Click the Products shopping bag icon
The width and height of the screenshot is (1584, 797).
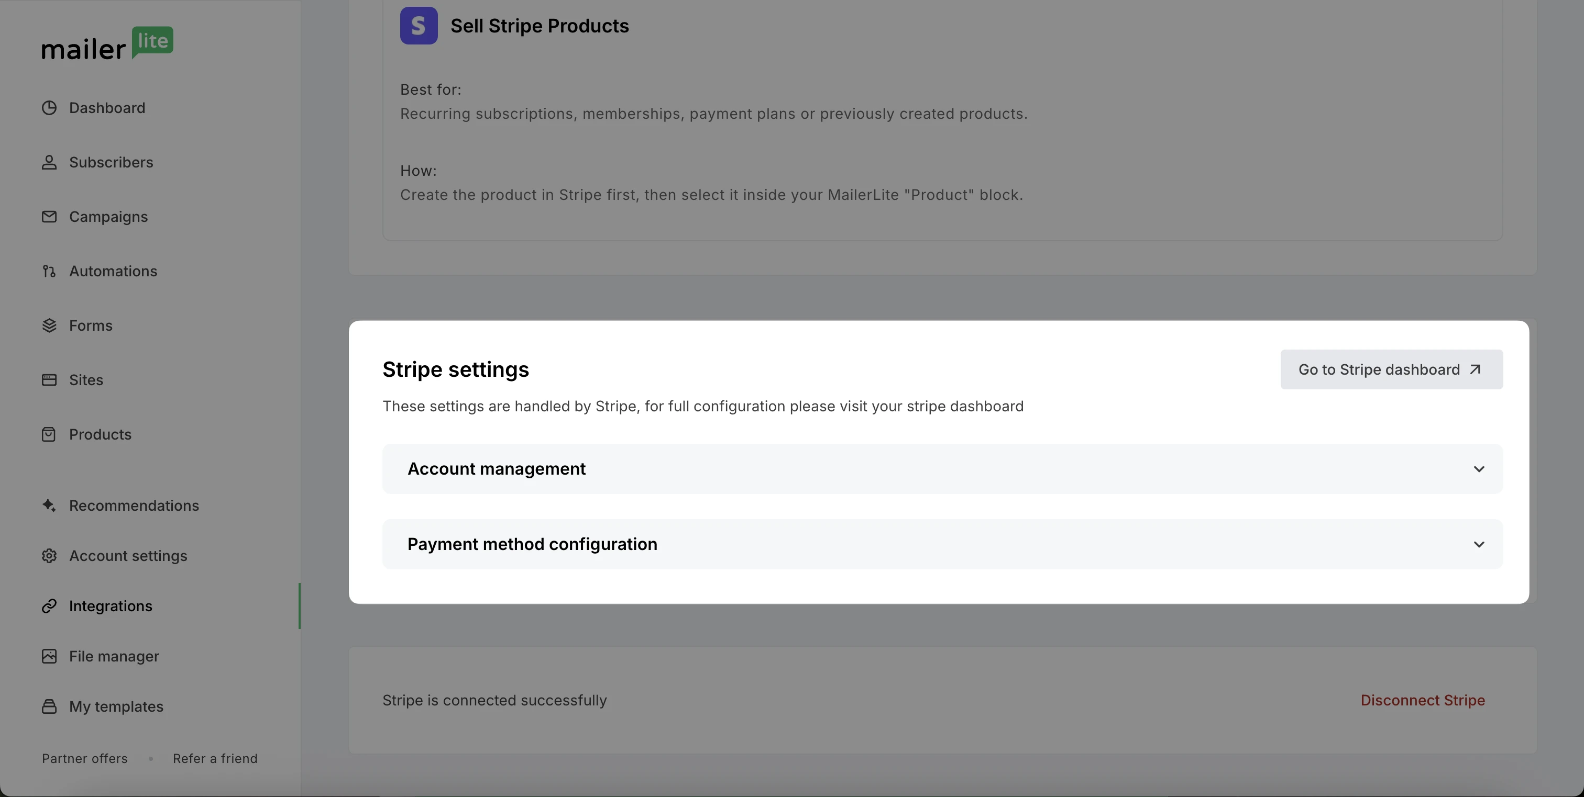coord(49,434)
